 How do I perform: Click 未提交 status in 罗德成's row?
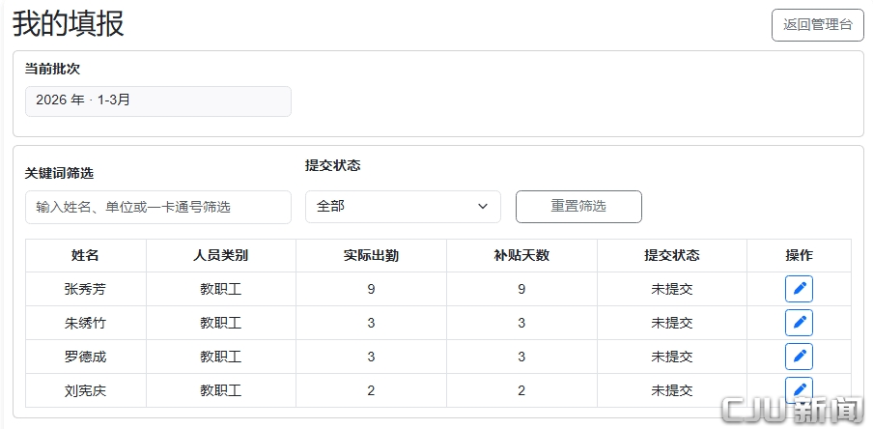672,357
